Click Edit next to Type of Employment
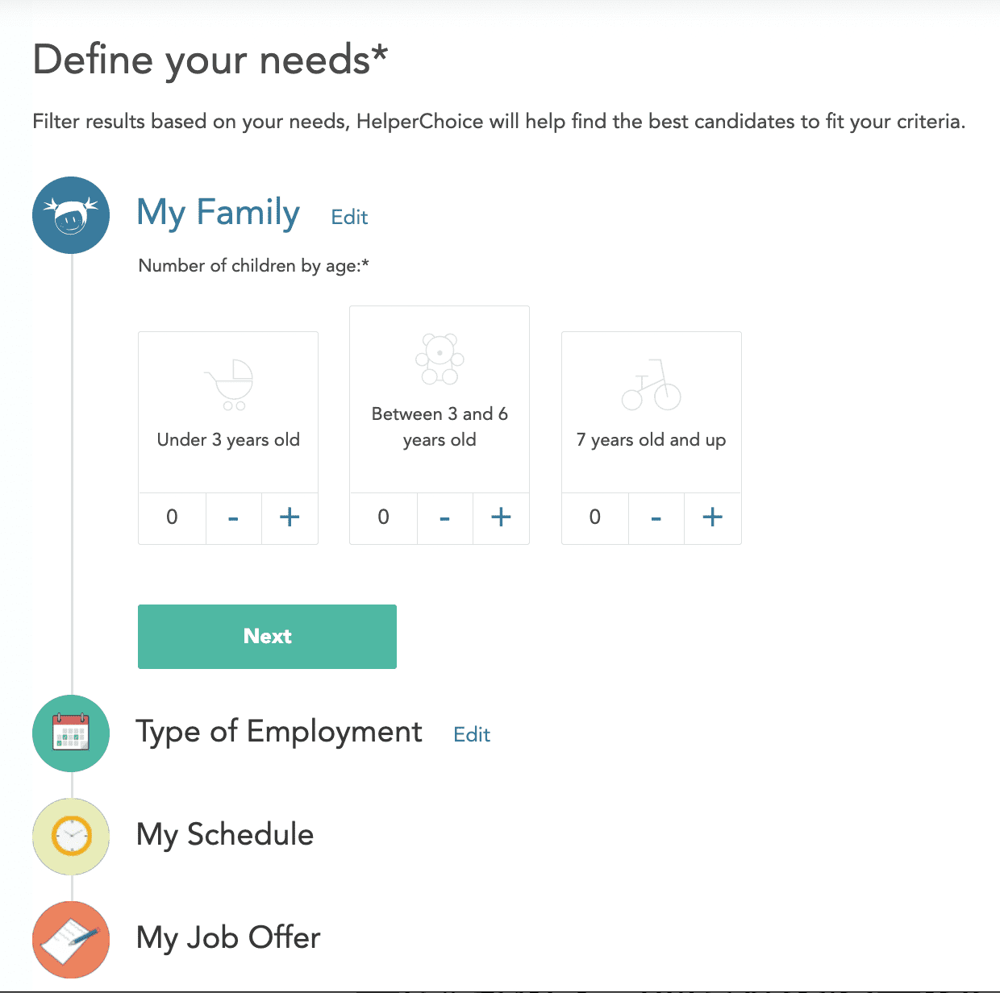 (x=472, y=734)
